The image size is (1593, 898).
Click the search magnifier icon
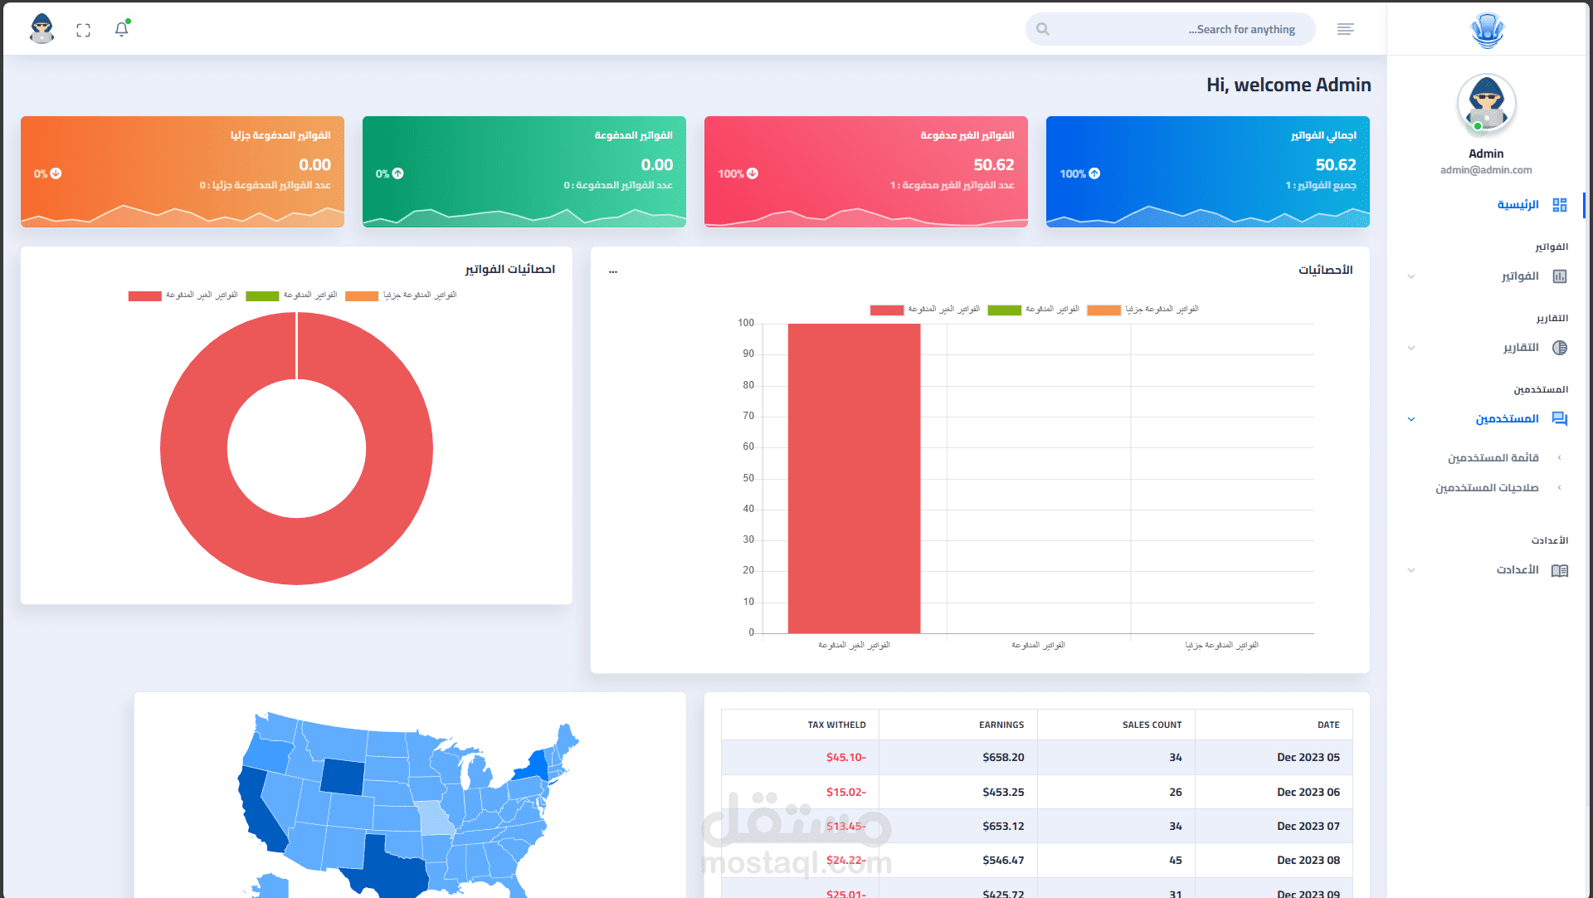point(1043,29)
